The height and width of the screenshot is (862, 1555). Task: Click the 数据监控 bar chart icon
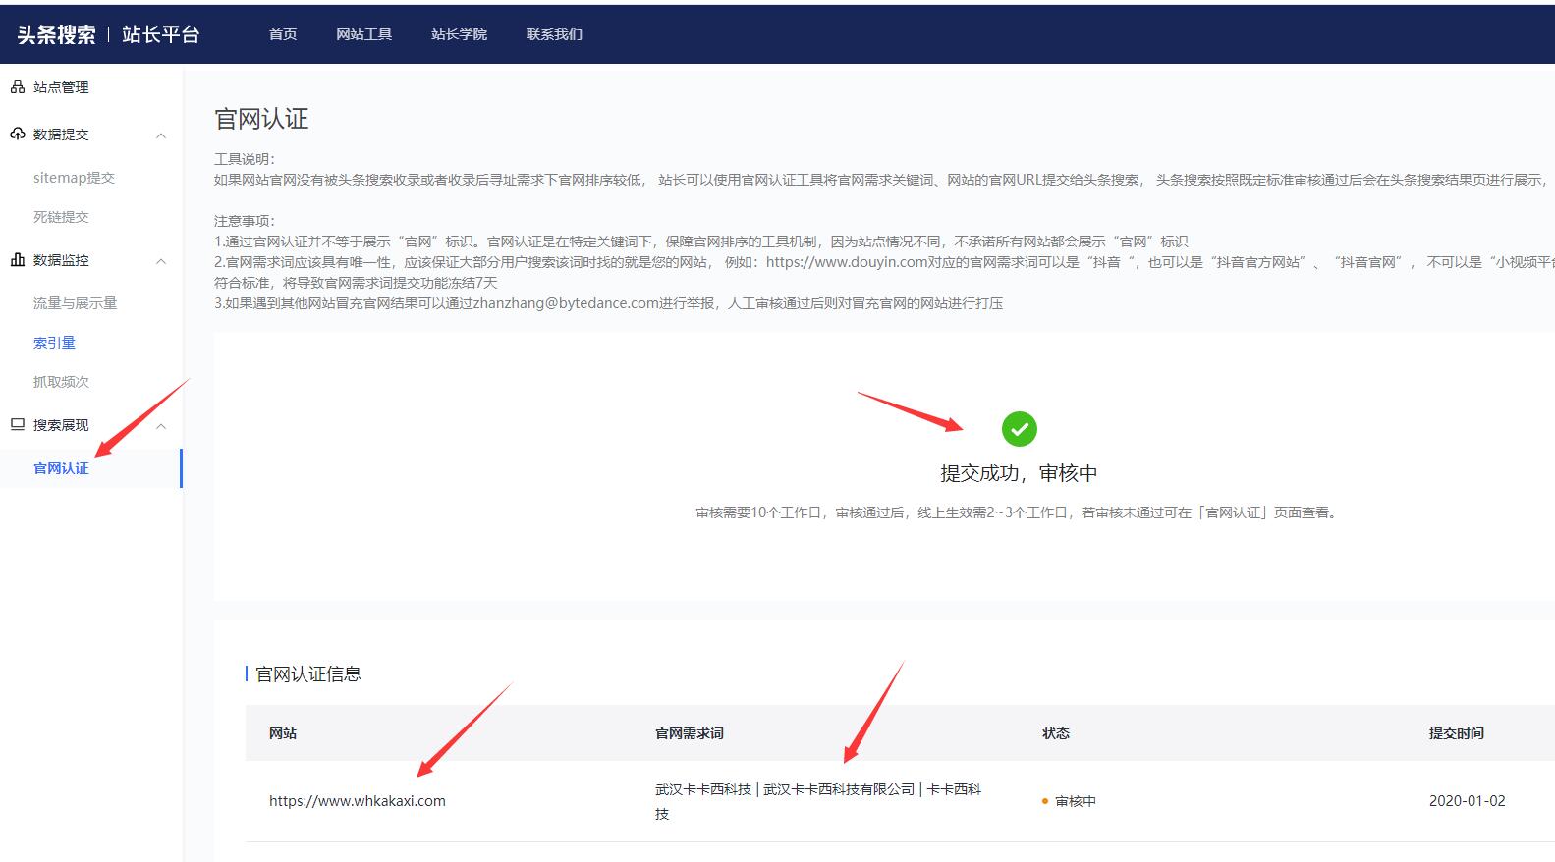point(17,260)
